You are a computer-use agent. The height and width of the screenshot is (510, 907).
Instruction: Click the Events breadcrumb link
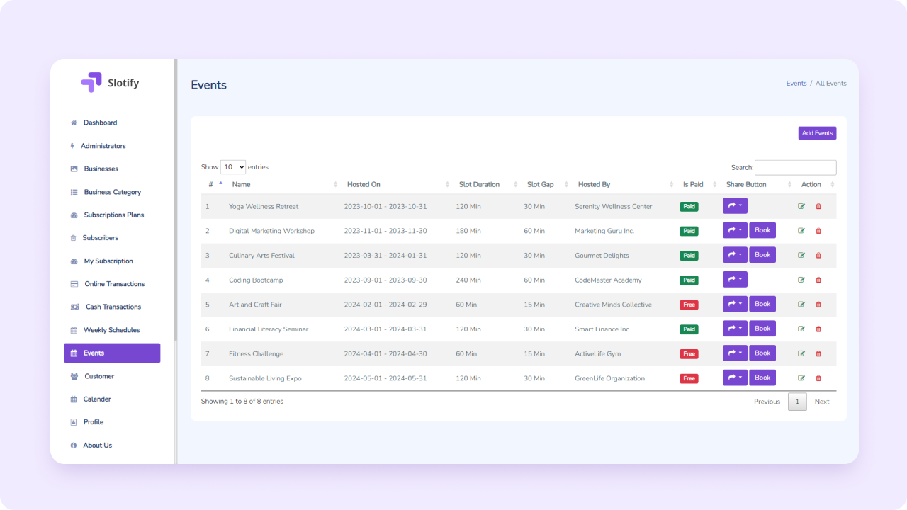(796, 84)
